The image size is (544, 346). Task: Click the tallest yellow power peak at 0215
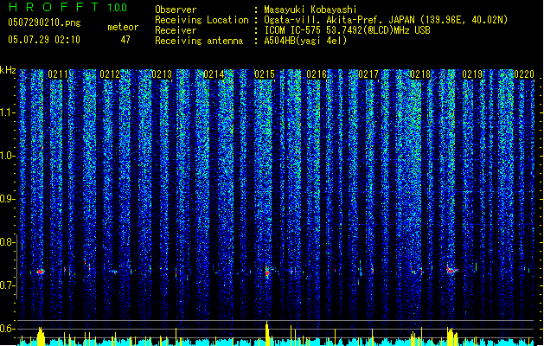266,333
